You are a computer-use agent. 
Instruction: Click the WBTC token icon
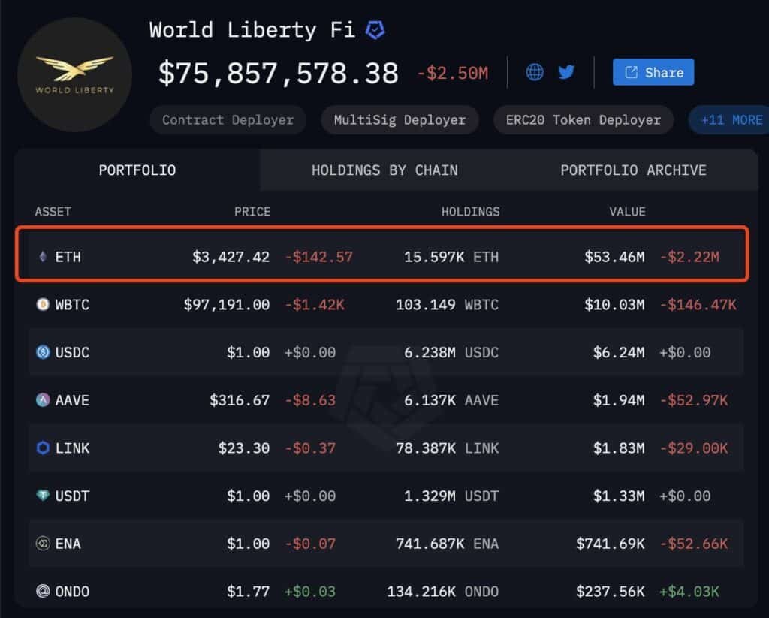(x=43, y=305)
